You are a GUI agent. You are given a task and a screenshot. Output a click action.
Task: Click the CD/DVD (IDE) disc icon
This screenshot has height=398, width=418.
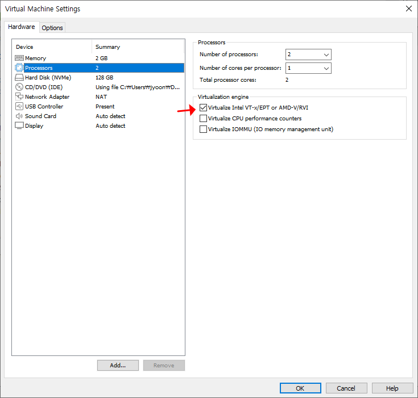[19, 87]
